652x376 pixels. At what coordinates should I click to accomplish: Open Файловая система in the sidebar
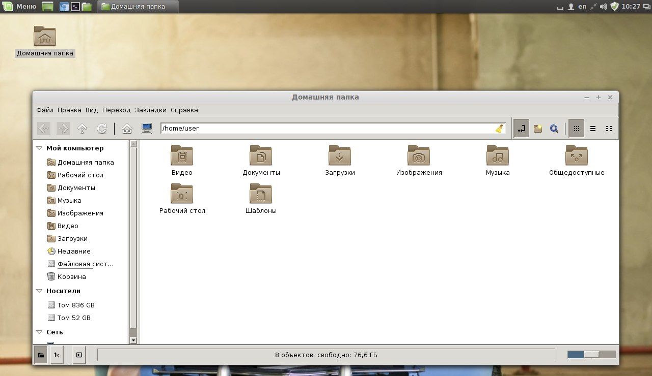click(x=80, y=264)
